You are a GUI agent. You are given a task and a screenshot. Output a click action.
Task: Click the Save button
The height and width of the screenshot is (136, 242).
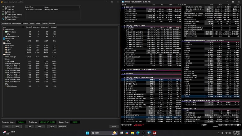tap(40, 127)
